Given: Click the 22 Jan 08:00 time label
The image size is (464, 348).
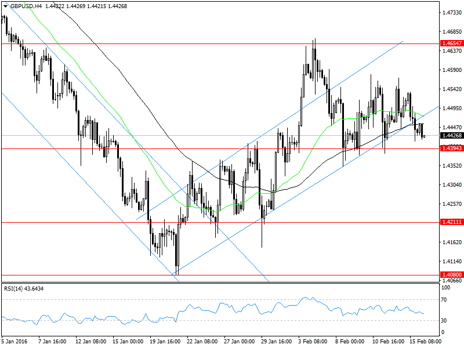Looking at the screenshot, I should (202, 342).
